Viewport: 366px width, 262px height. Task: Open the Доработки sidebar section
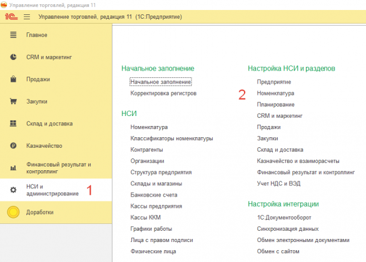coord(56,212)
